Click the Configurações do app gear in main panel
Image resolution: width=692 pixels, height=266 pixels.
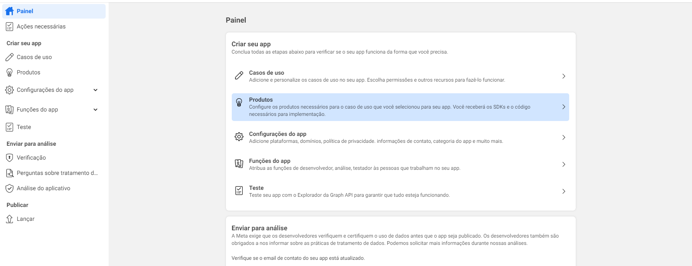[x=239, y=137]
